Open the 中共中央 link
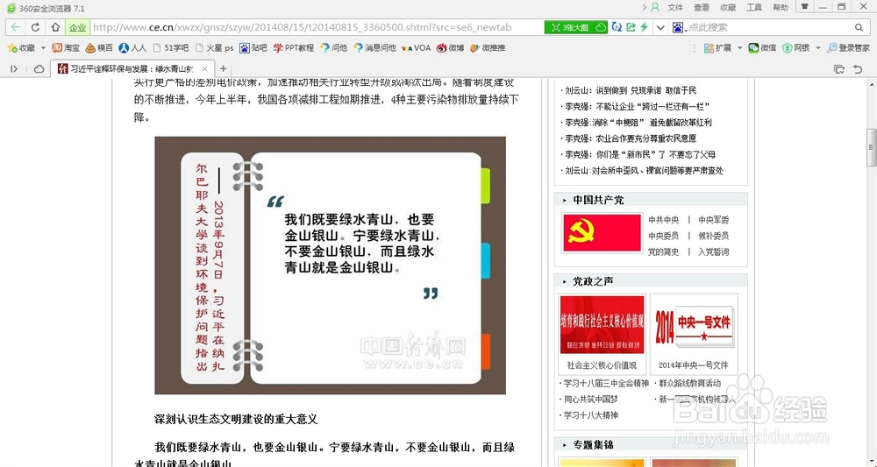Image resolution: width=877 pixels, height=467 pixels. click(x=663, y=220)
